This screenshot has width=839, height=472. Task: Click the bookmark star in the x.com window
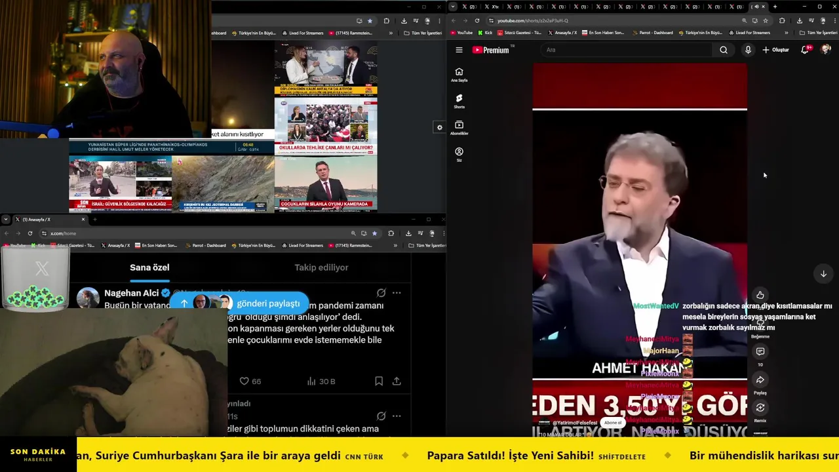374,233
